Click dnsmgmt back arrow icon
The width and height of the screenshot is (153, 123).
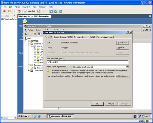click(26, 34)
